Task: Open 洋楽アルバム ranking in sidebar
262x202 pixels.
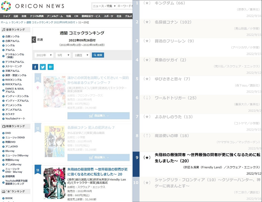Action: pos(12,71)
